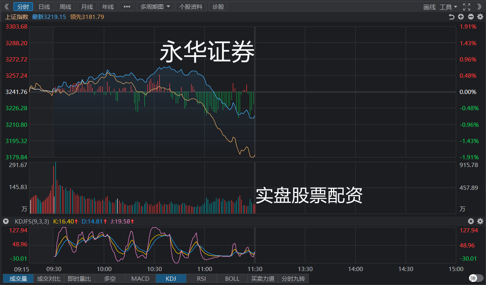Open 多周期图 dropdown
The width and height of the screenshot is (486, 285).
[x=155, y=7]
